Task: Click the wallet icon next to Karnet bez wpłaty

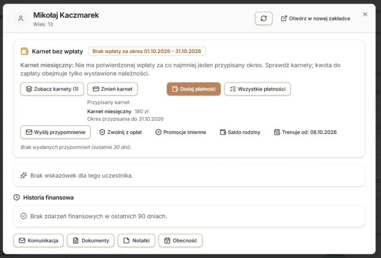Action: click(24, 51)
